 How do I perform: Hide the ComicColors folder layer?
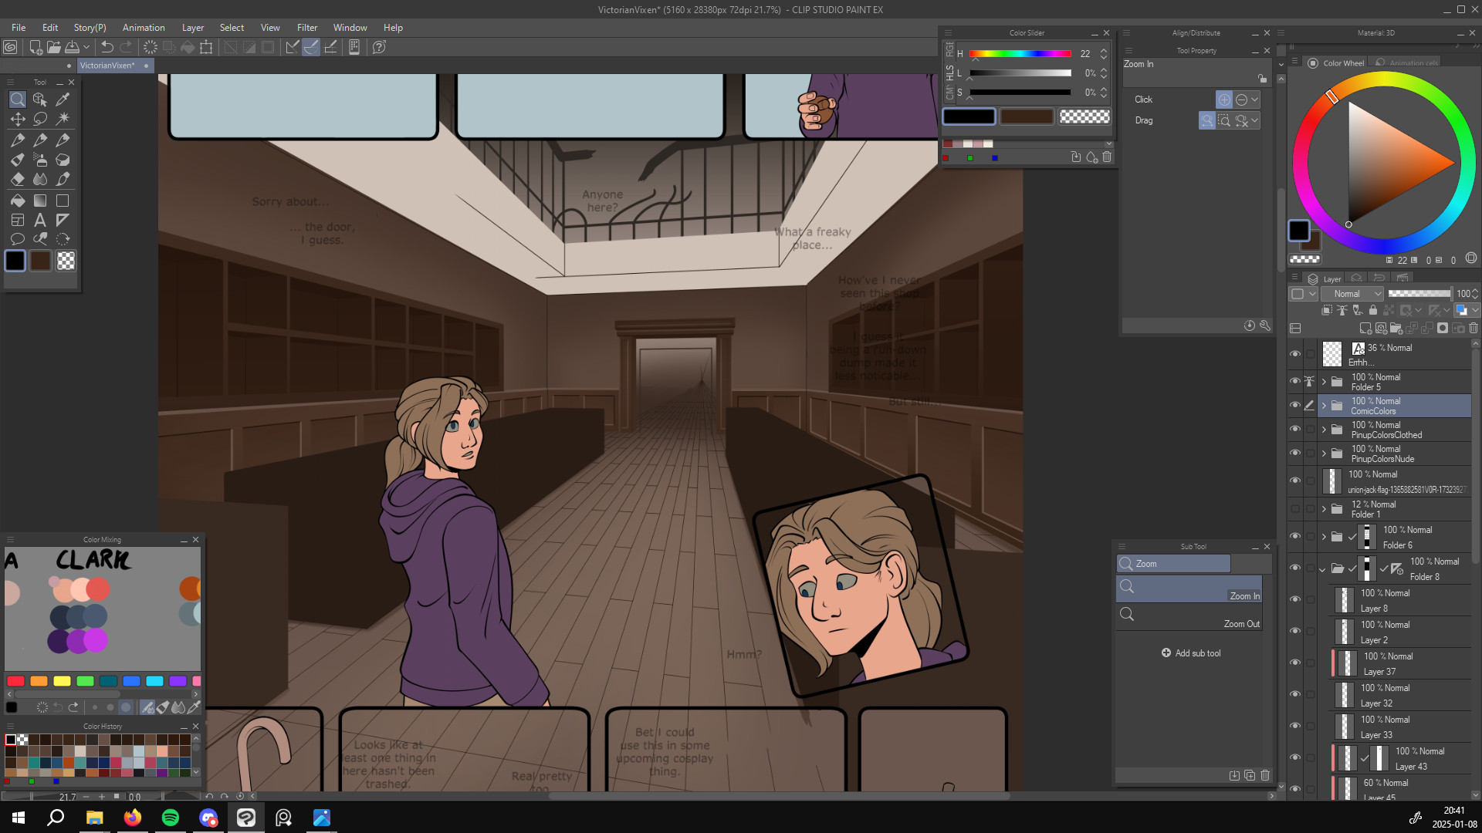(1295, 406)
